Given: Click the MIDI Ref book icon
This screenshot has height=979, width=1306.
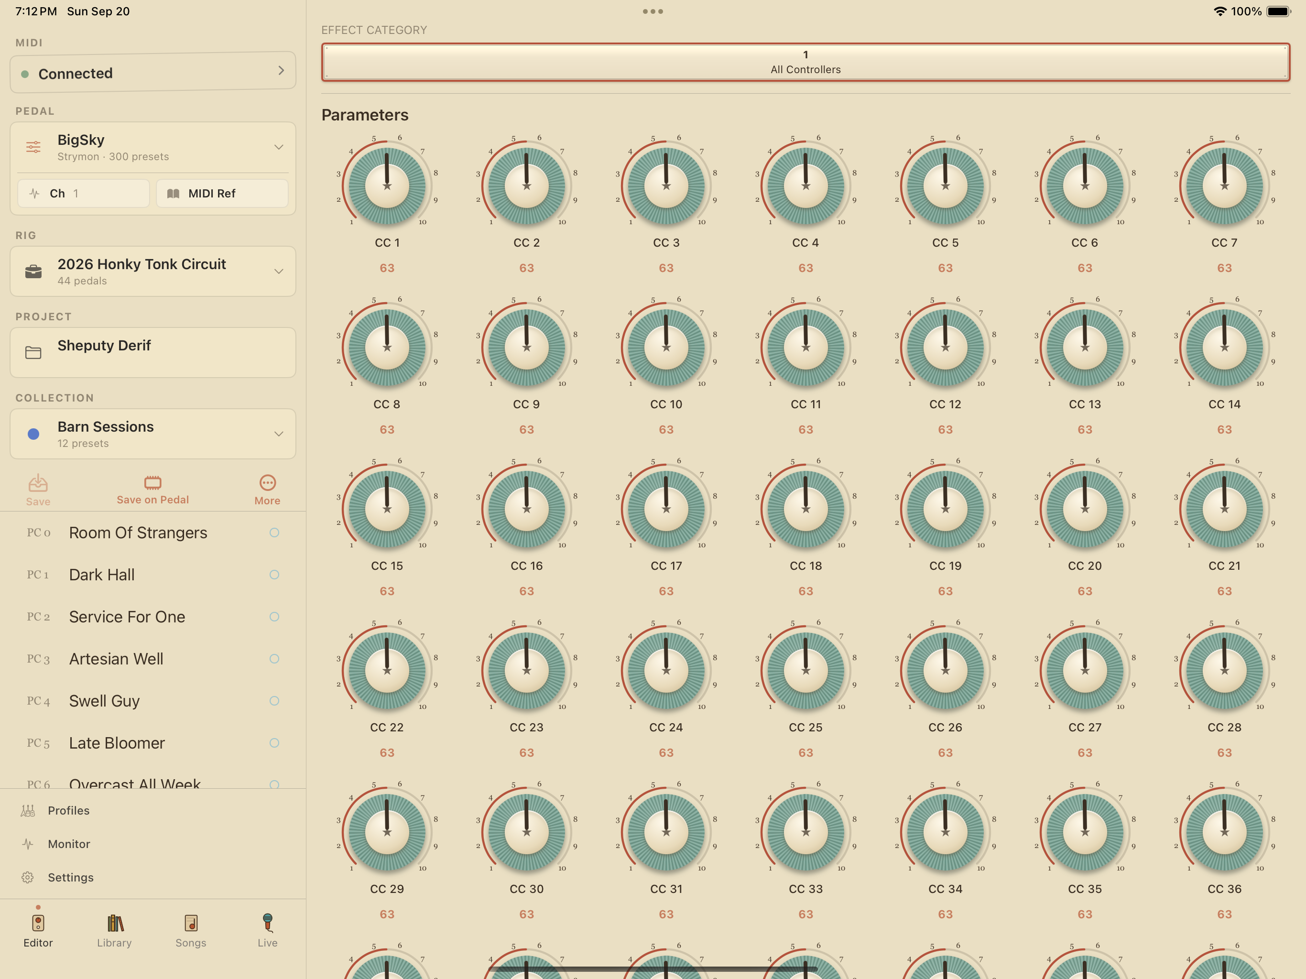Looking at the screenshot, I should point(173,194).
